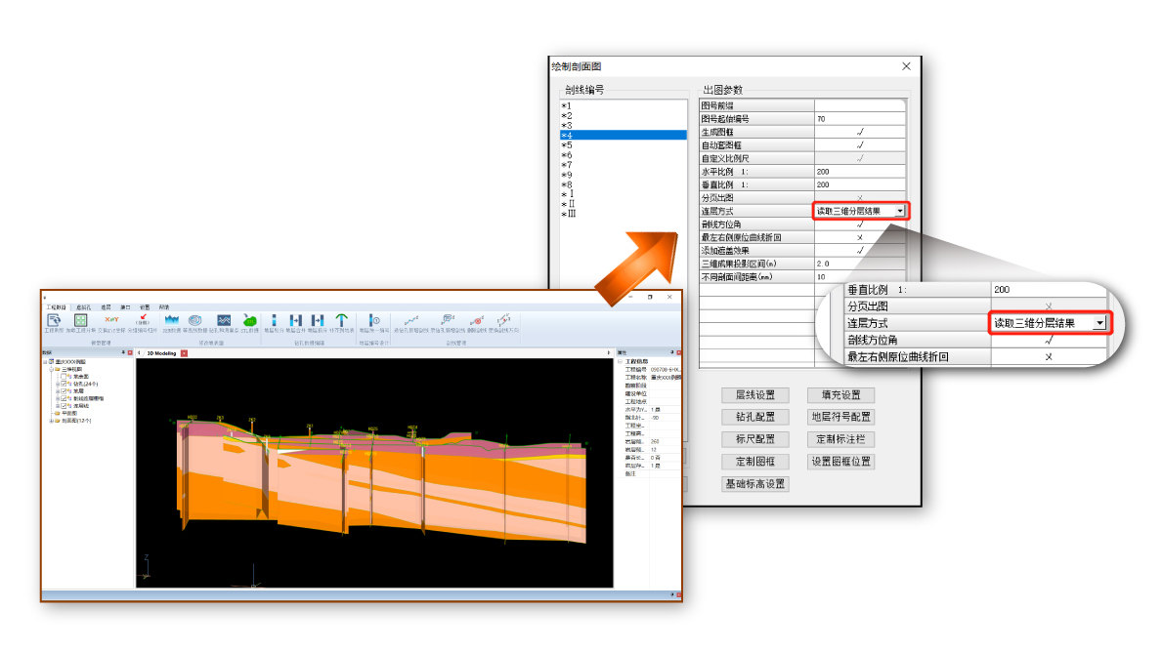The width and height of the screenshot is (1162, 651).
Task: Open the 帮助 ribbon tab
Action: click(x=164, y=307)
